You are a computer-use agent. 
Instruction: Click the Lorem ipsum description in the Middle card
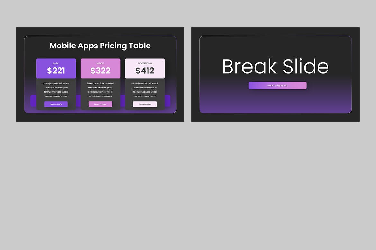click(x=100, y=90)
